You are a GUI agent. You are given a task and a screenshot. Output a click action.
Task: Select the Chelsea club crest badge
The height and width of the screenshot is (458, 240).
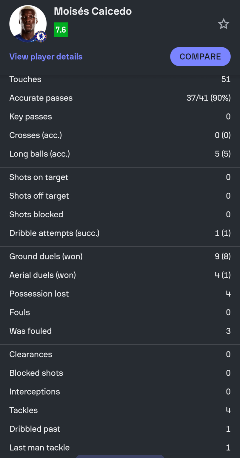point(41,36)
